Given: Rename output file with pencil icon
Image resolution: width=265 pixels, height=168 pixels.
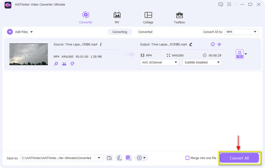Looking at the screenshot, I should 191,44.
